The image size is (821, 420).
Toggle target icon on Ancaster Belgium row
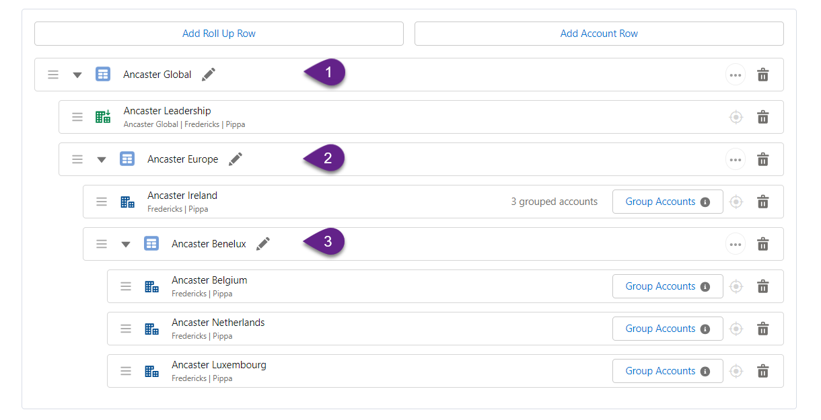[736, 286]
